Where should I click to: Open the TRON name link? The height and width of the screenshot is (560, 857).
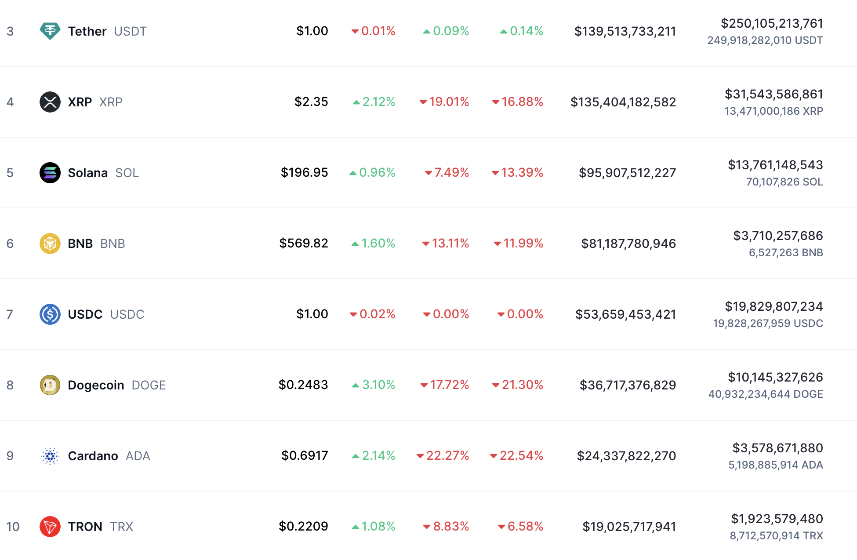coord(85,527)
